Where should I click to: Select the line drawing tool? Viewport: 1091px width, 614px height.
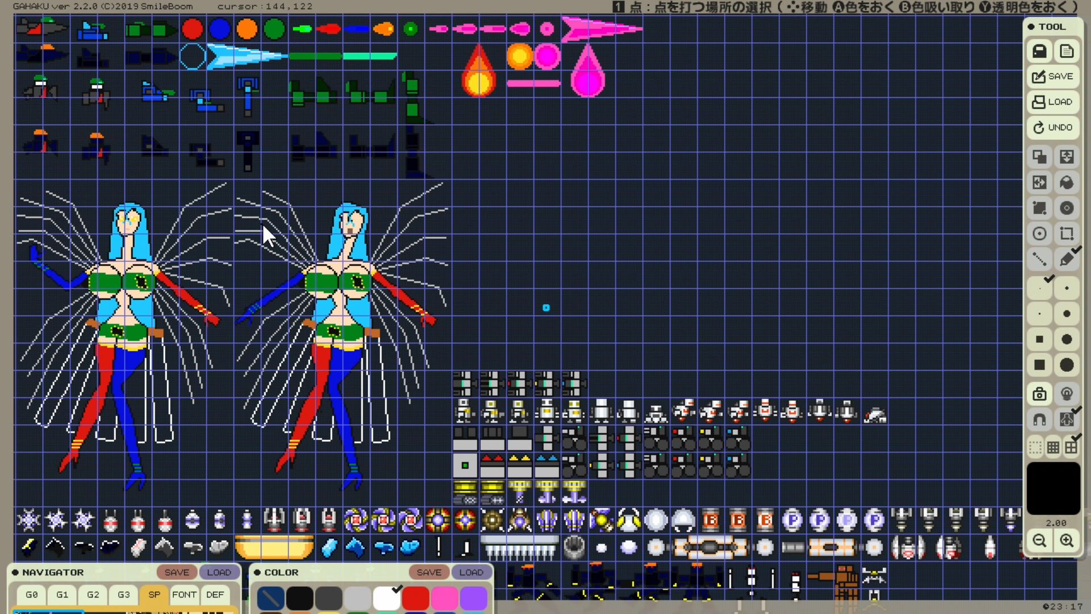pyautogui.click(x=1039, y=259)
